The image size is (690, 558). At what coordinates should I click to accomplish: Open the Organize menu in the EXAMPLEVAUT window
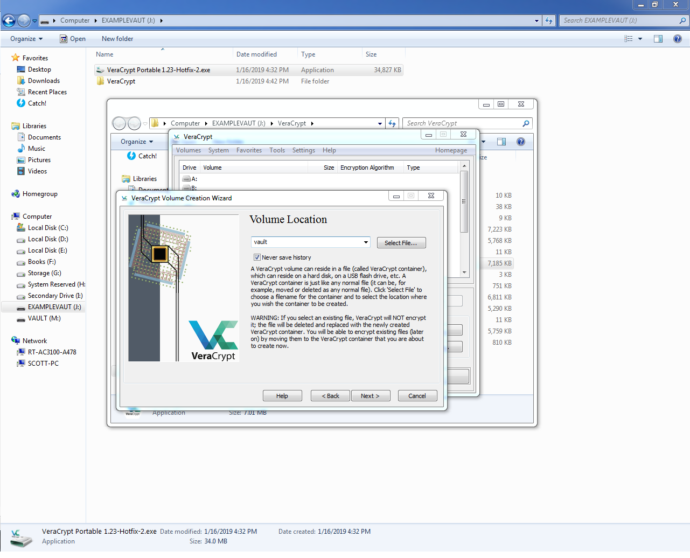26,39
